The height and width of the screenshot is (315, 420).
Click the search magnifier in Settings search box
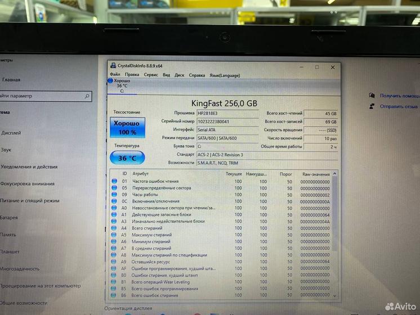87,96
